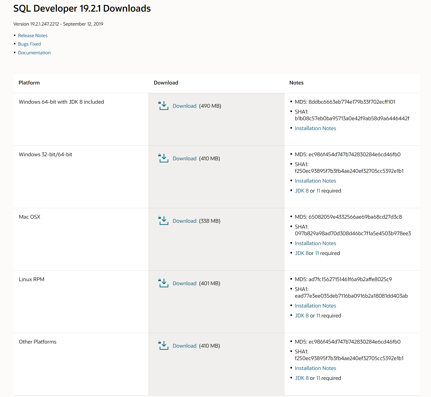Viewport: 431px width, 397px height.
Task: Click the "Windows 32-bit/64-bit" platform label
Action: 46,155
